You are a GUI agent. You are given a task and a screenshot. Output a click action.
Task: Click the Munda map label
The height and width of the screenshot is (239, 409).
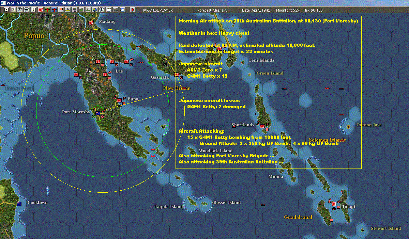pyautogui.click(x=276, y=177)
